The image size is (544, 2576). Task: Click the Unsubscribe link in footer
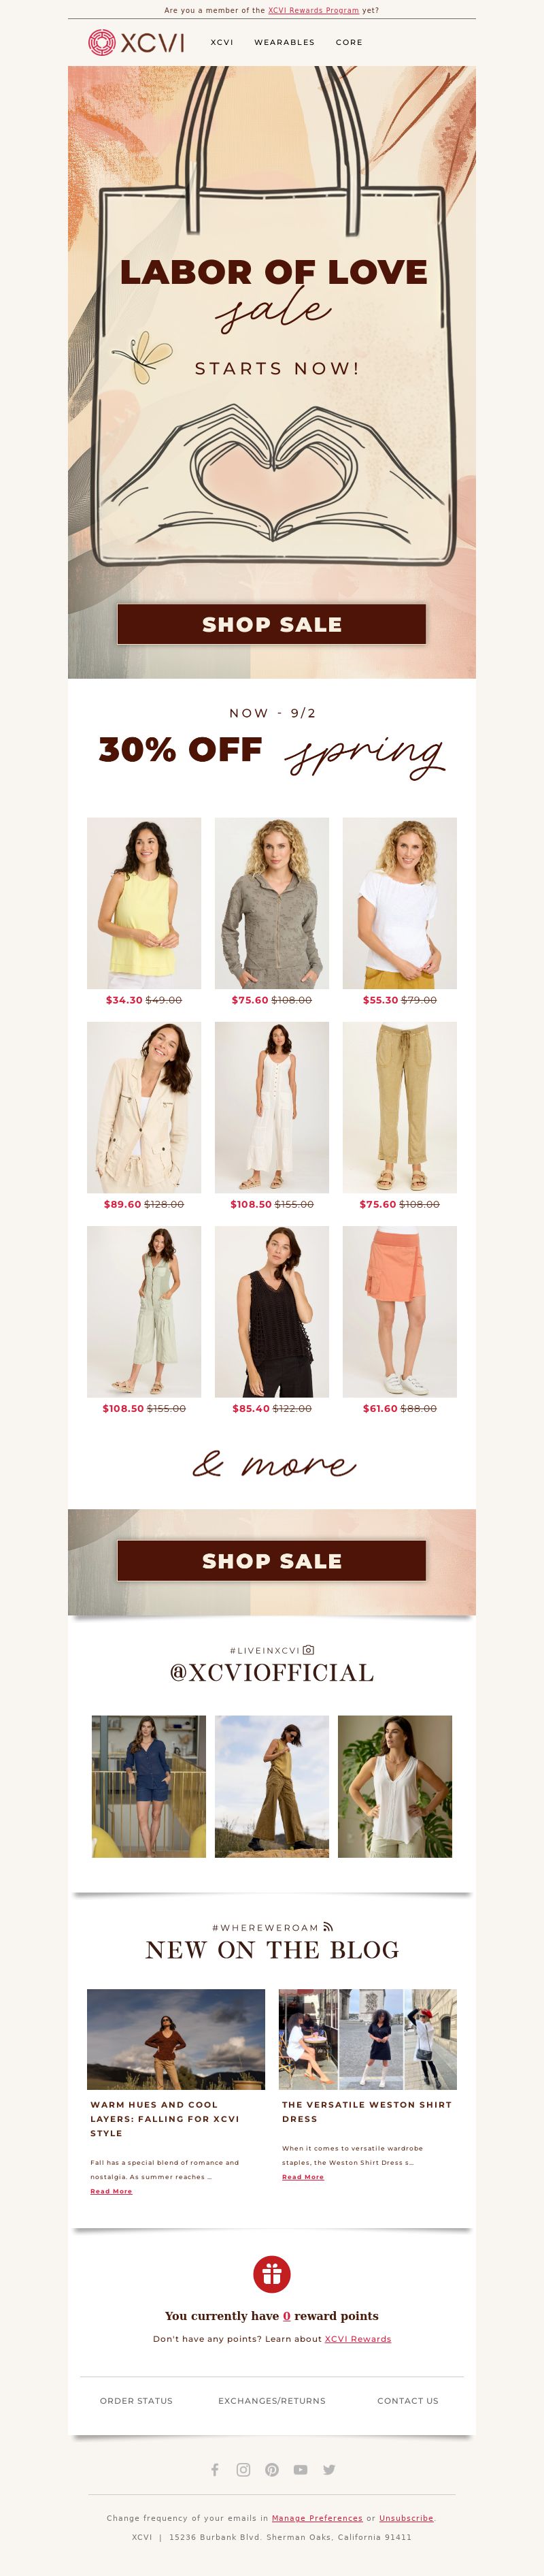pos(406,2518)
